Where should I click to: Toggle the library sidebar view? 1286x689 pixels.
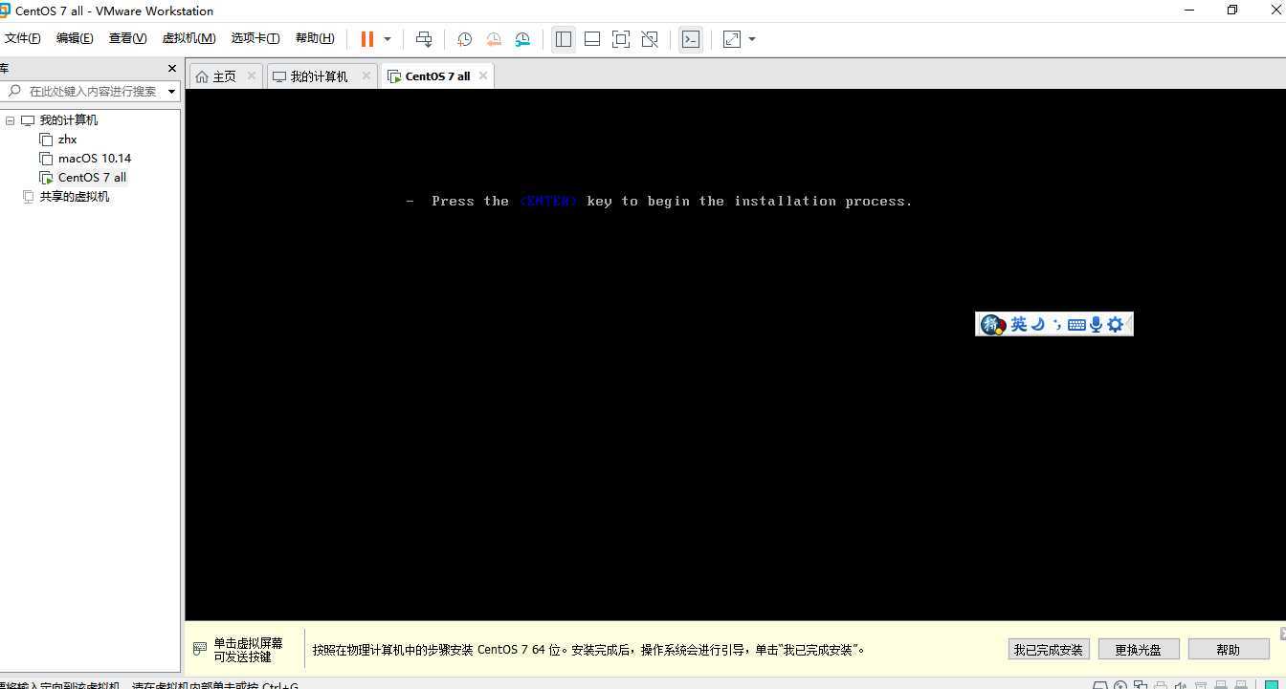pyautogui.click(x=564, y=39)
